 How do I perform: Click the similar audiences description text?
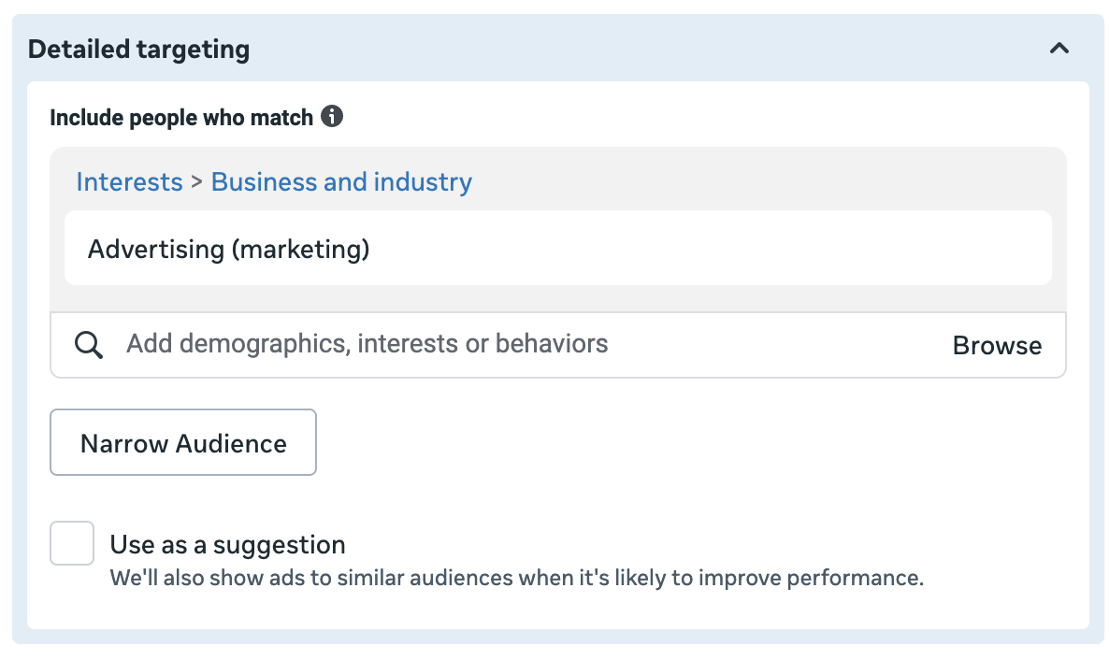[x=516, y=578]
